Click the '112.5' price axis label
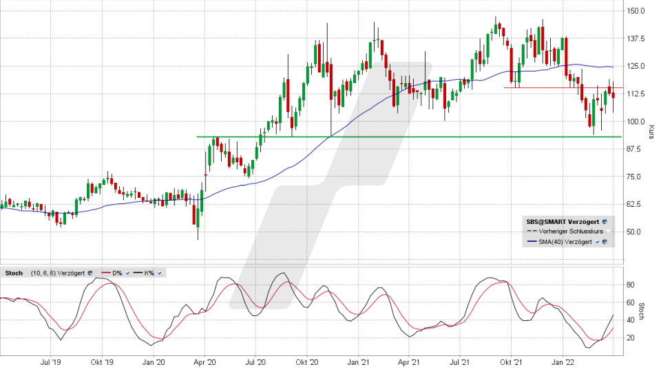The width and height of the screenshot is (661, 371). point(636,94)
